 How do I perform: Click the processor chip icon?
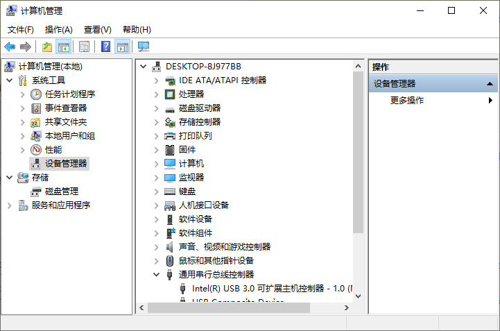coord(170,94)
